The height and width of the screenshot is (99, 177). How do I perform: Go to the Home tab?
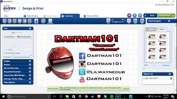pyautogui.click(x=6, y=16)
